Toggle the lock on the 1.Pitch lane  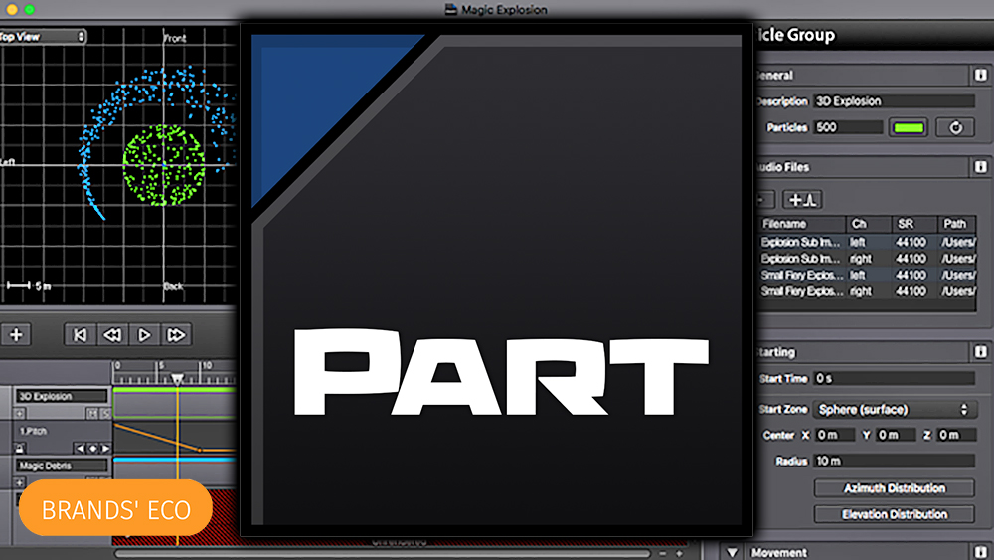20,448
